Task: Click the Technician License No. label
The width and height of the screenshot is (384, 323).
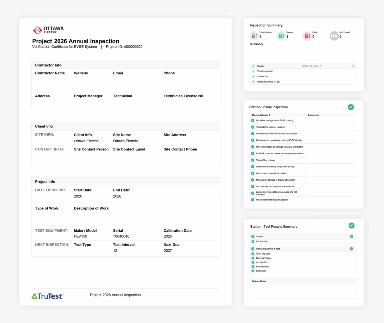Action: (184, 96)
